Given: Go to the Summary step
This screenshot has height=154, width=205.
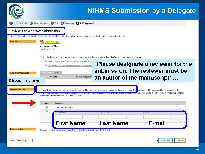Looking at the screenshot, I should [69, 23].
